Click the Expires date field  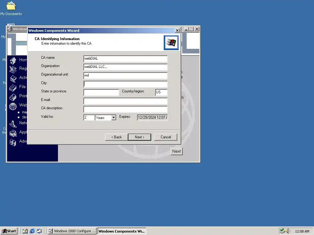pyautogui.click(x=152, y=117)
